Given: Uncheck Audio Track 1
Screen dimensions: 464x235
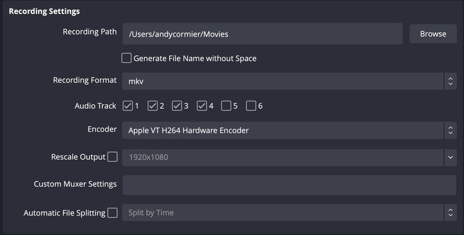Looking at the screenshot, I should [x=128, y=105].
